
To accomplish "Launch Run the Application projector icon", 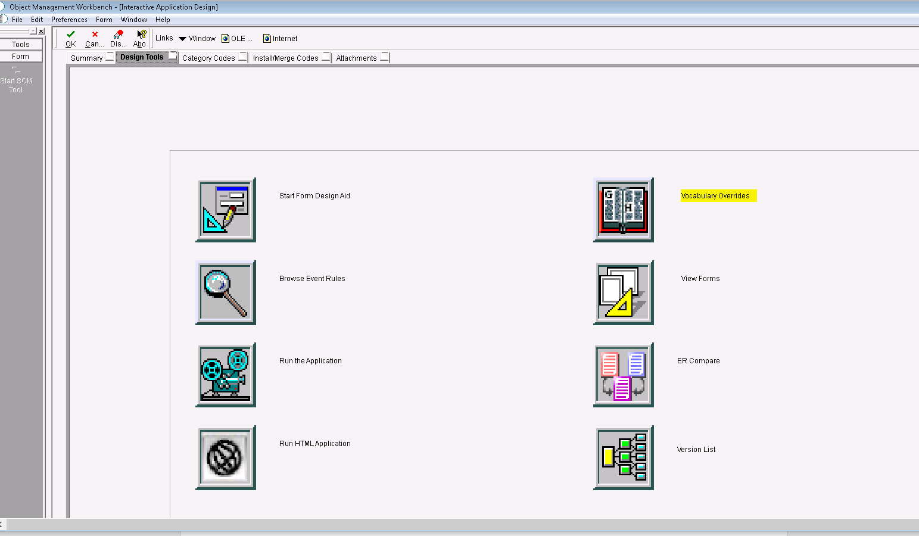I will (x=226, y=375).
